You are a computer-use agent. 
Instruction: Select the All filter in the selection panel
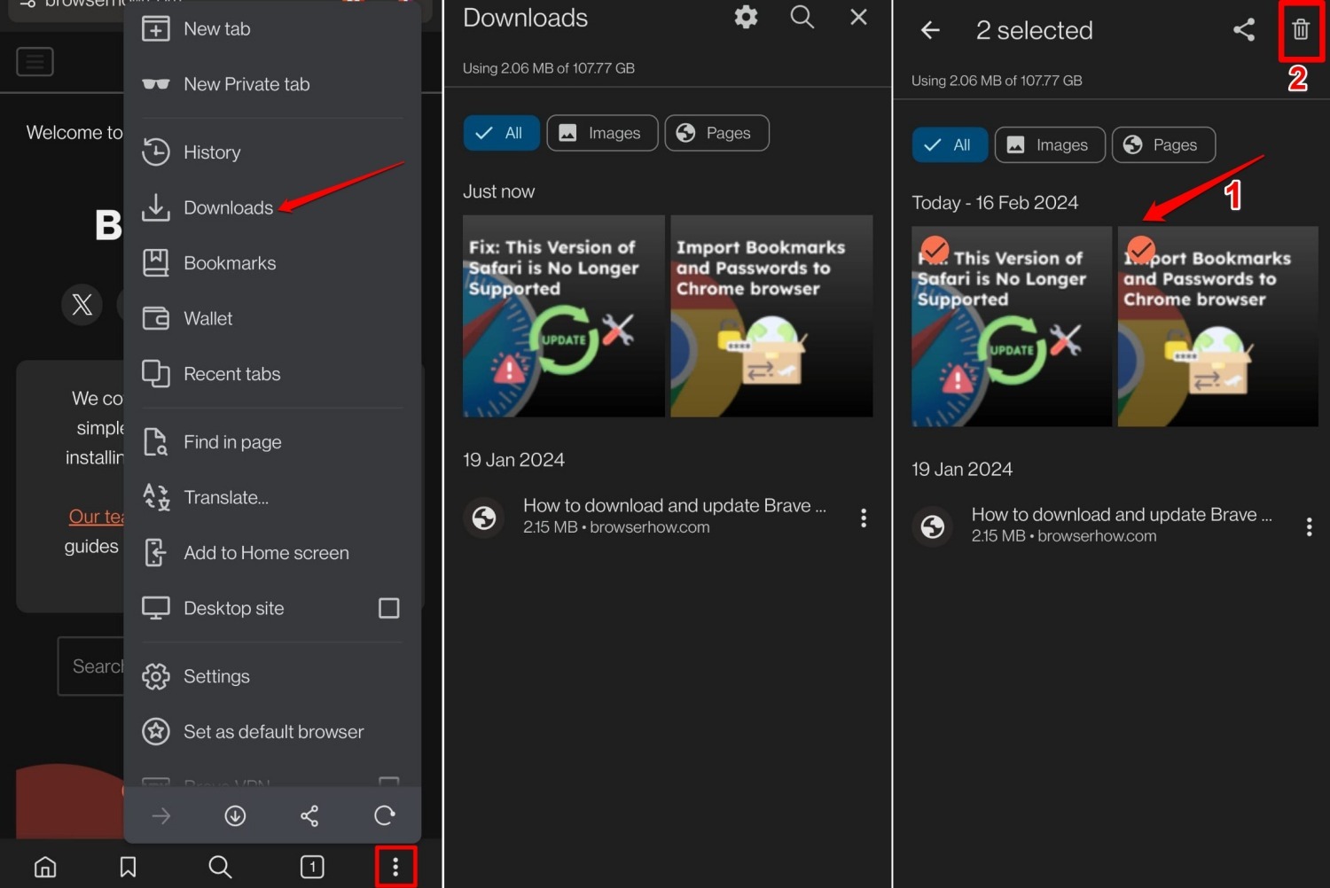[x=950, y=144]
